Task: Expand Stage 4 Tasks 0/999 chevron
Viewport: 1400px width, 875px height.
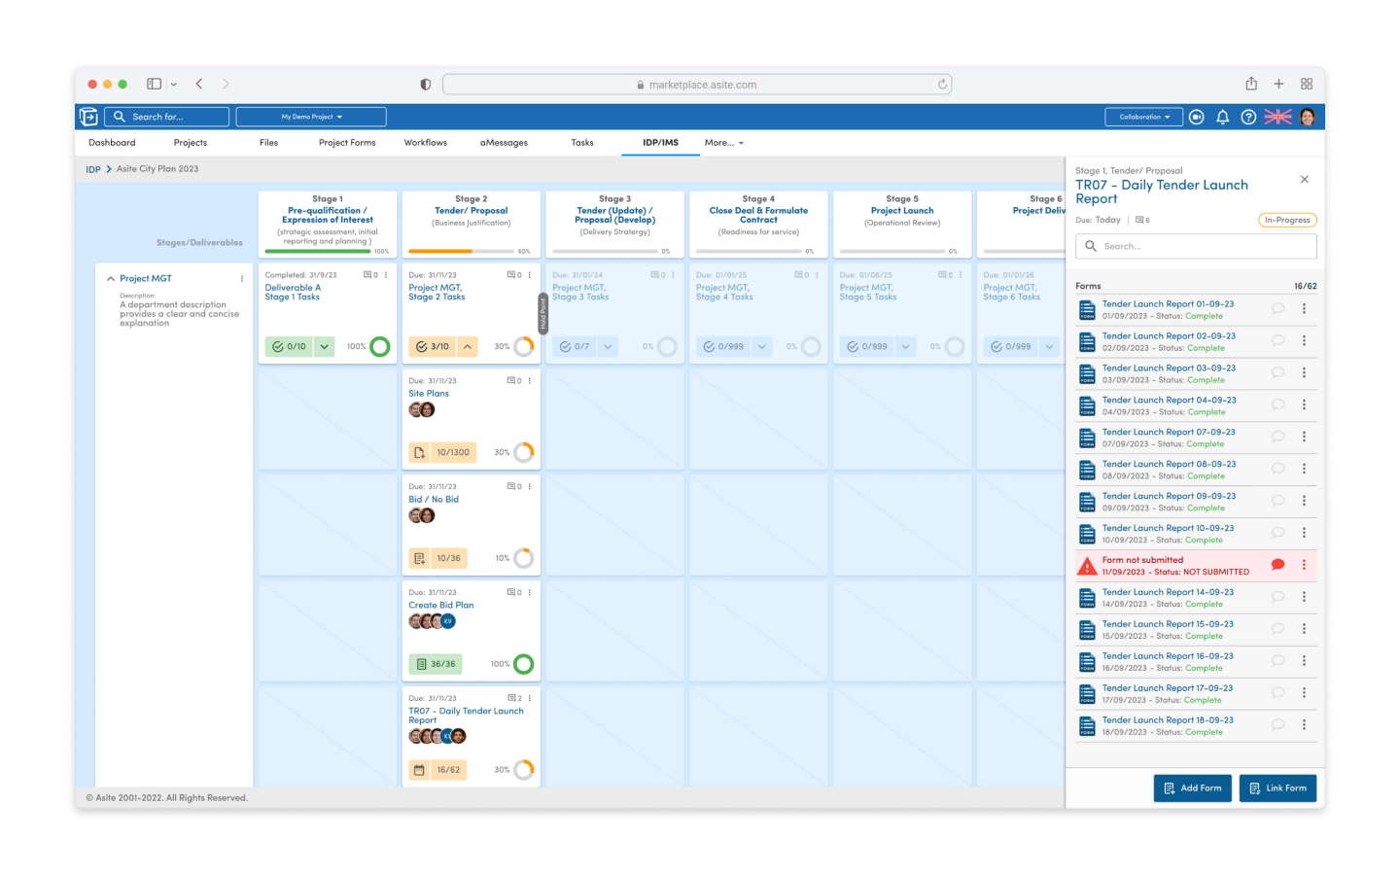Action: coord(762,346)
